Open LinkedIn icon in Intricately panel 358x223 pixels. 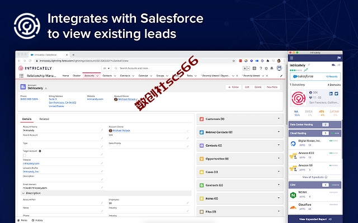point(331,94)
